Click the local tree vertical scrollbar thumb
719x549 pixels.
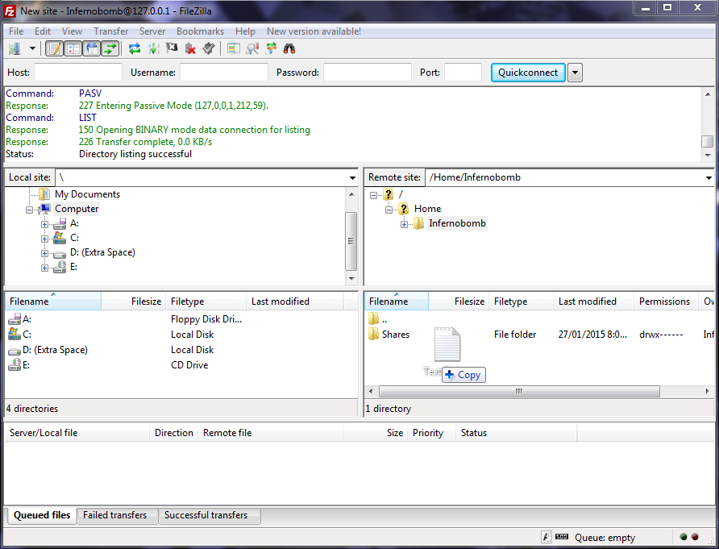(351, 241)
